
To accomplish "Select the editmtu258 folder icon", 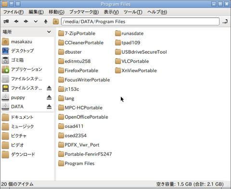I will [61, 62].
